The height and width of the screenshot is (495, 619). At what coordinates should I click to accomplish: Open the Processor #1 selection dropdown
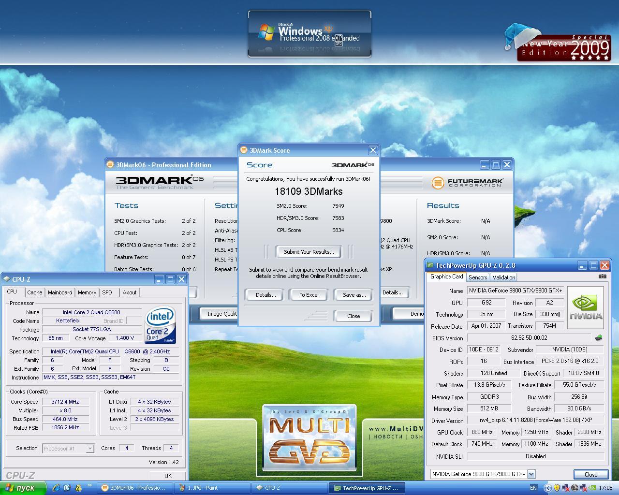(x=89, y=449)
